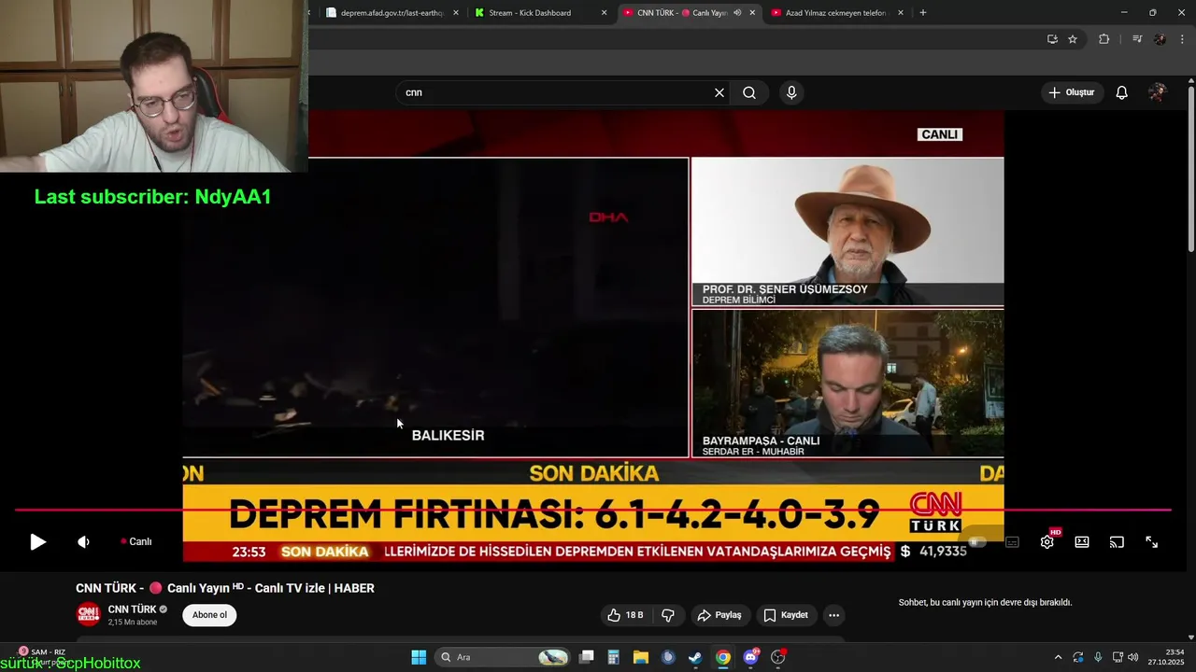Click the YouTube search magnifier button
Screen dimensions: 1196x672
point(749,92)
